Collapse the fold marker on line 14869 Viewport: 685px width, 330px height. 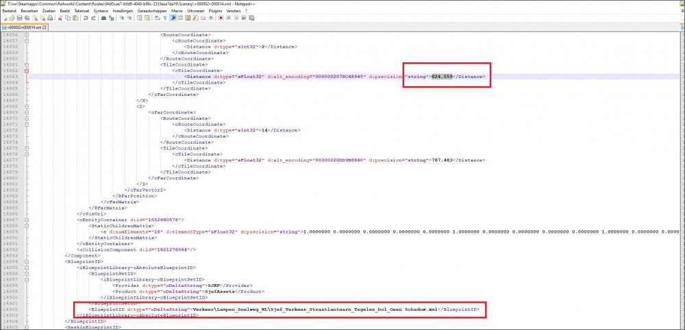pos(26,112)
